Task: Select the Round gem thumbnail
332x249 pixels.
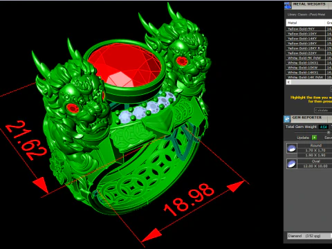Action: coord(292,149)
